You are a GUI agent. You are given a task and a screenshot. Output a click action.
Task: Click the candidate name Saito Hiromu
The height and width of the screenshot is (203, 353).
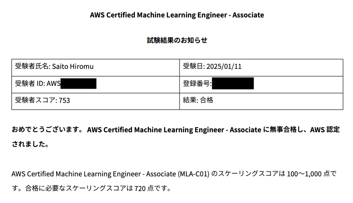click(x=73, y=67)
